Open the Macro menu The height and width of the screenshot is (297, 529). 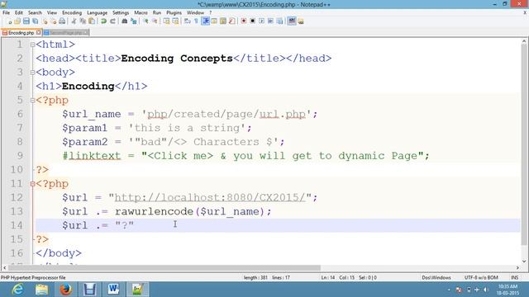click(141, 13)
